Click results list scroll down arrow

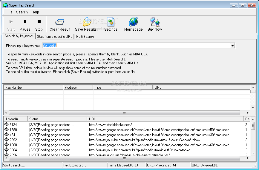tap(253, 108)
